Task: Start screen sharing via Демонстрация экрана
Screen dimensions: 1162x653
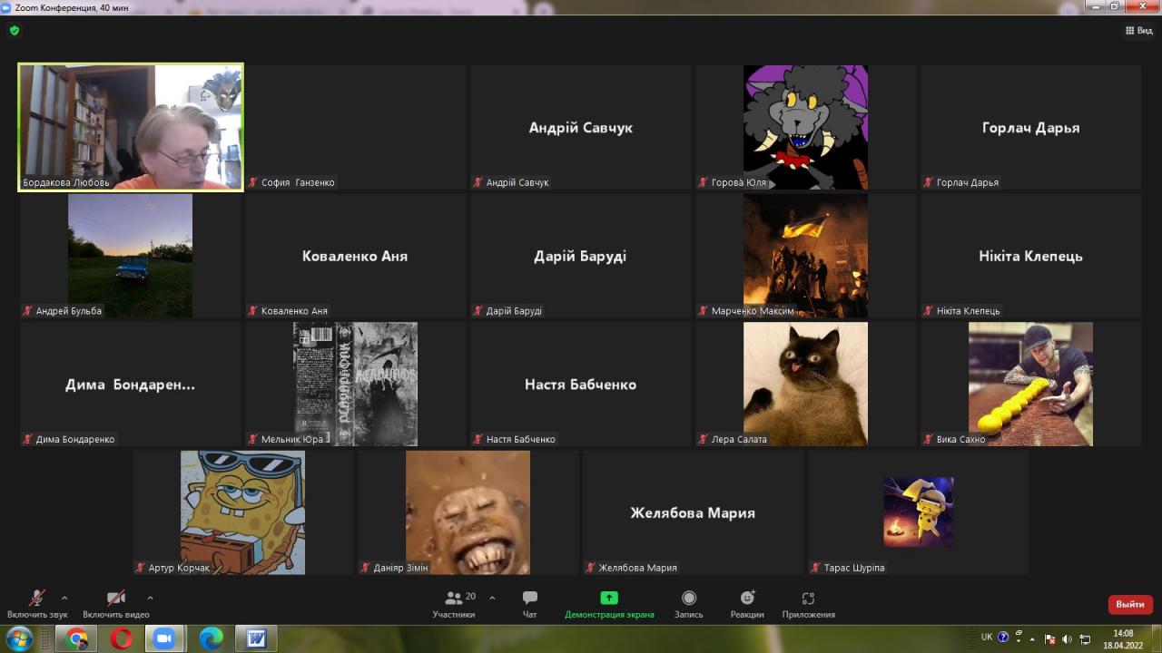Action: pos(609,603)
